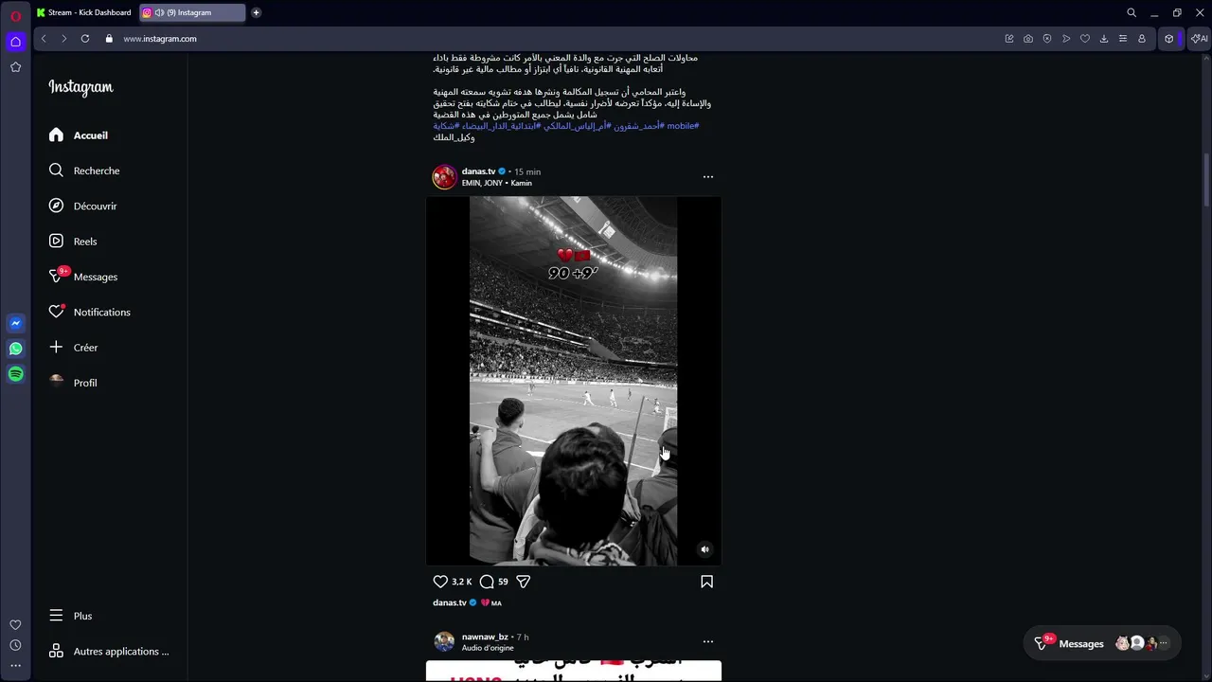Open comments on the danas.tv post

487,582
